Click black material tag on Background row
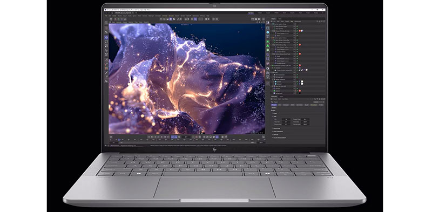Screen dimensions: 432x212 tap(300, 93)
